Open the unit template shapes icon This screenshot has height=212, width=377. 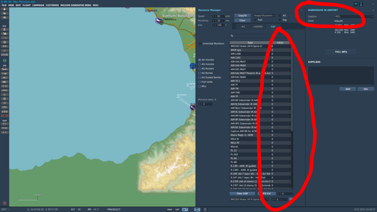4,112
